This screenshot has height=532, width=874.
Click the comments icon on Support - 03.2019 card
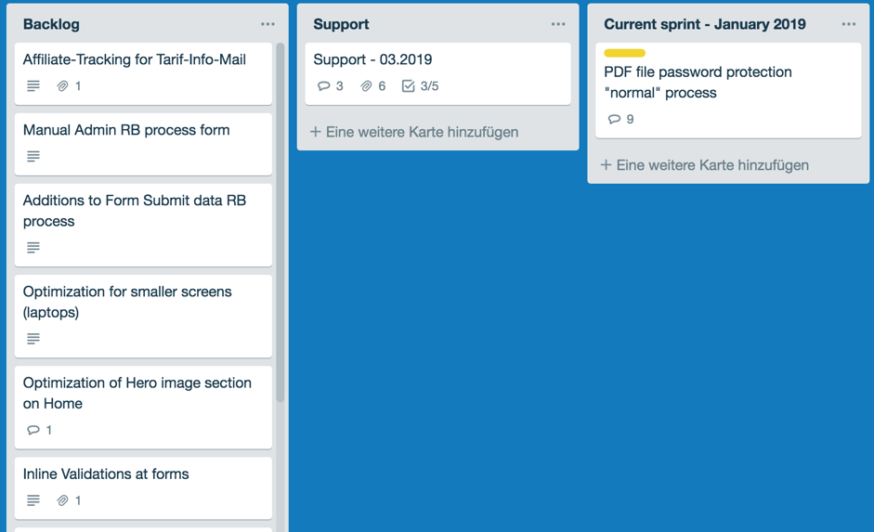(x=324, y=85)
